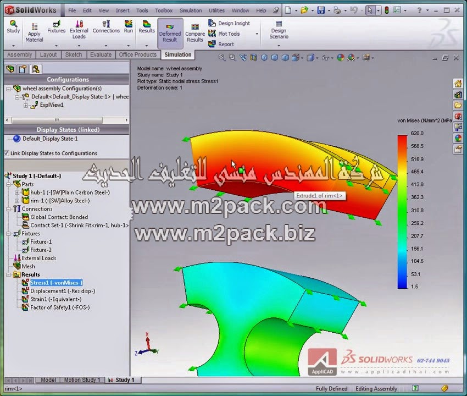
Task: Click the Apply Material icon
Action: pos(34,33)
